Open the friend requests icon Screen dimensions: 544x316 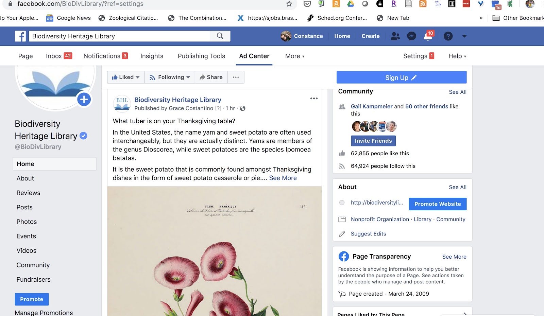point(395,36)
